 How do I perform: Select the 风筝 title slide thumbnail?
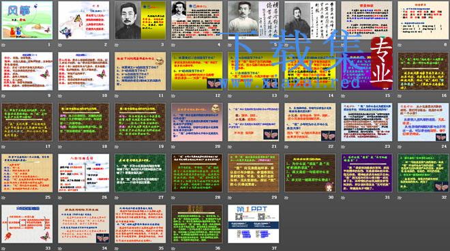click(x=27, y=20)
